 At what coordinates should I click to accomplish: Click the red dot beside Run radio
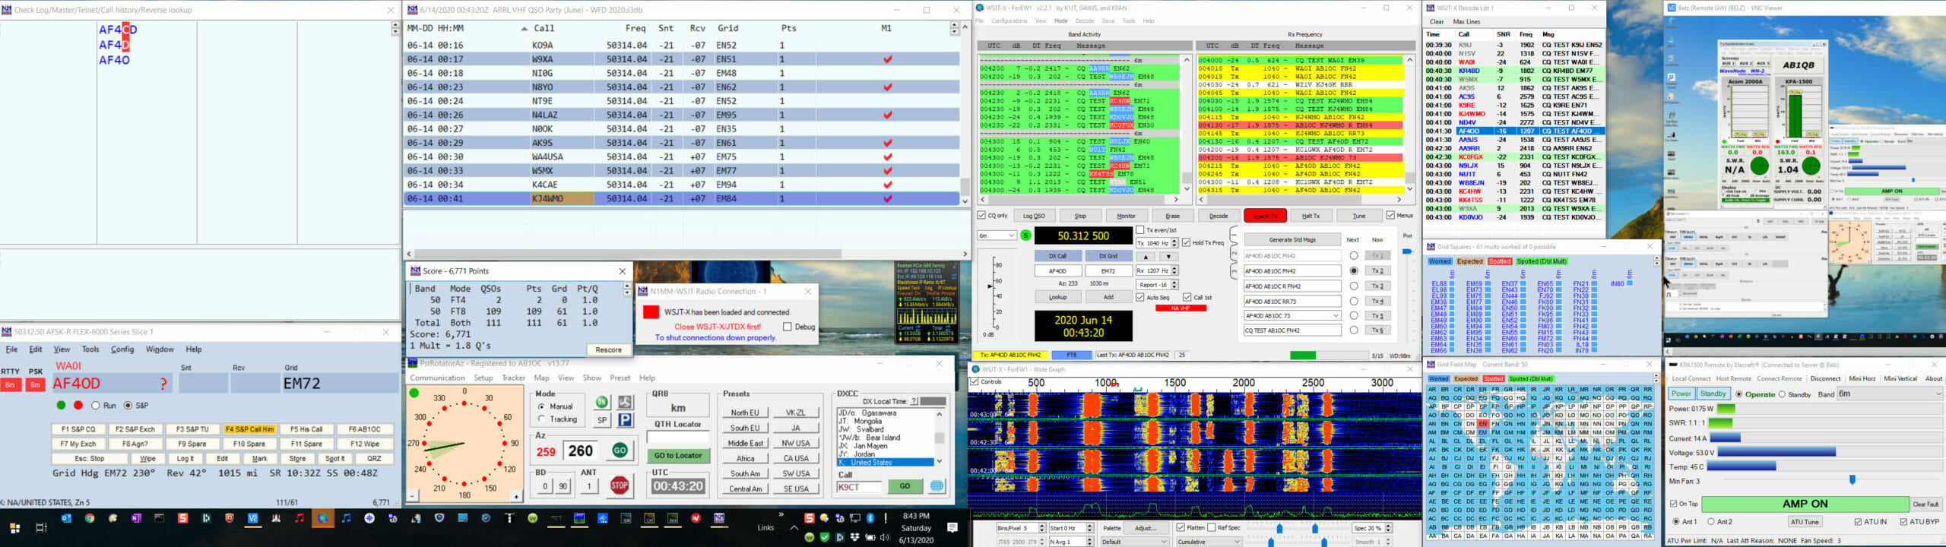point(78,405)
